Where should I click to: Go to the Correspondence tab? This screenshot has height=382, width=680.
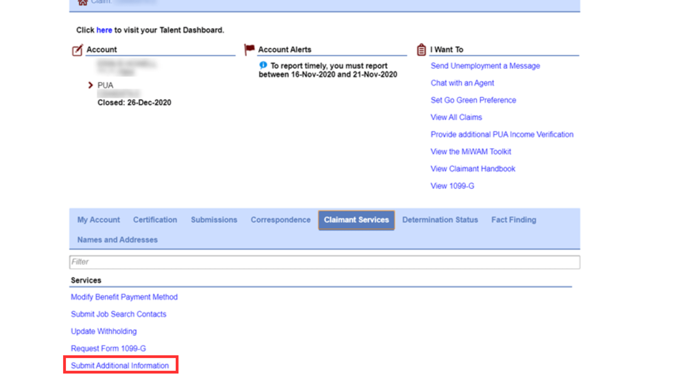coord(280,220)
